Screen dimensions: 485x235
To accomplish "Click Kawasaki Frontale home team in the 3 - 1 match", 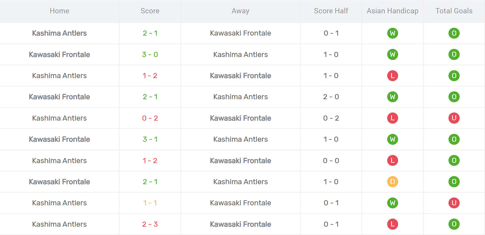I will [59, 139].
